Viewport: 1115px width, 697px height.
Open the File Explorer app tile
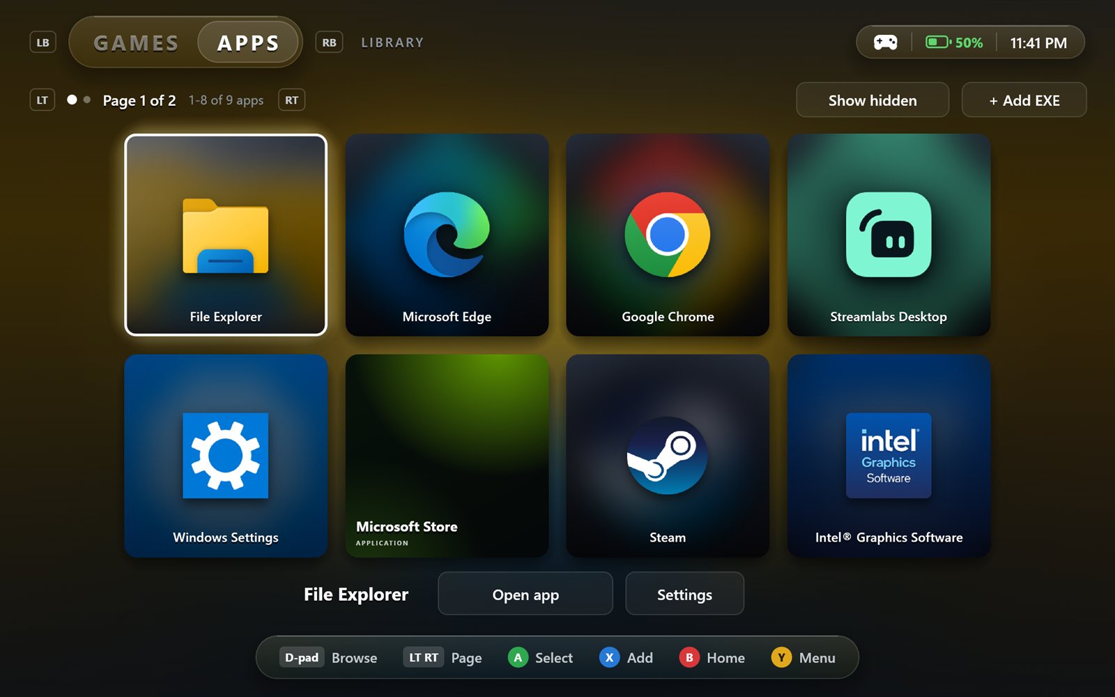[226, 235]
